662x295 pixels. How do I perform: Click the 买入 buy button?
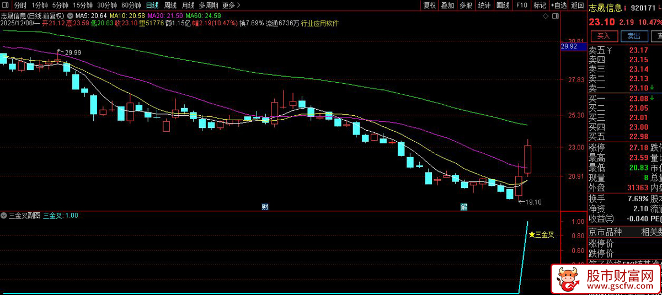(604, 36)
